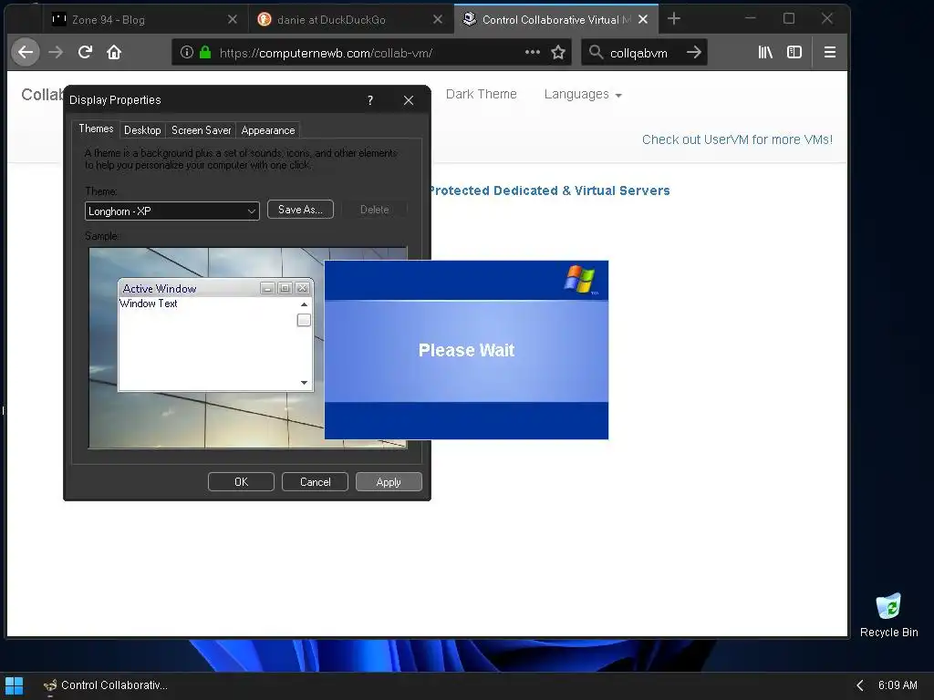The width and height of the screenshot is (934, 700).
Task: Show site information via the info icon
Action: [186, 52]
